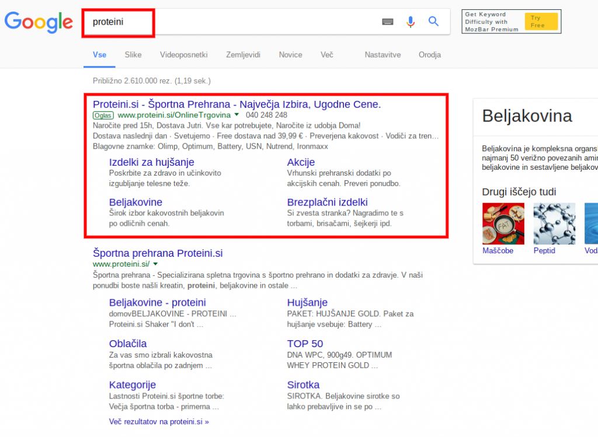Image resolution: width=598 pixels, height=437 pixels.
Task: Select the Peptid molecule thumbnail
Action: 554,224
